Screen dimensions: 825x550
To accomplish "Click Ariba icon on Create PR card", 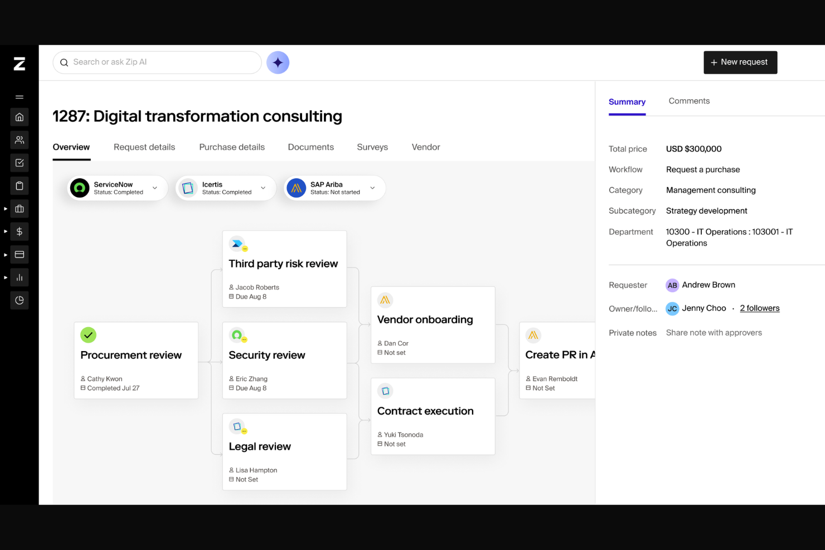I will (533, 335).
